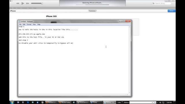
Task: Click the Notepad horizontal scrollbar left arrow
Action: pos(19,94)
